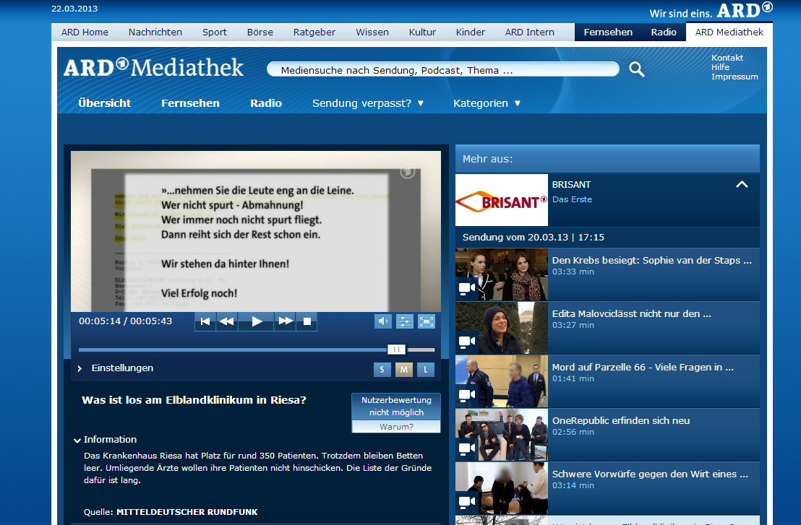Select large player size L
This screenshot has height=525, width=801.
(426, 370)
